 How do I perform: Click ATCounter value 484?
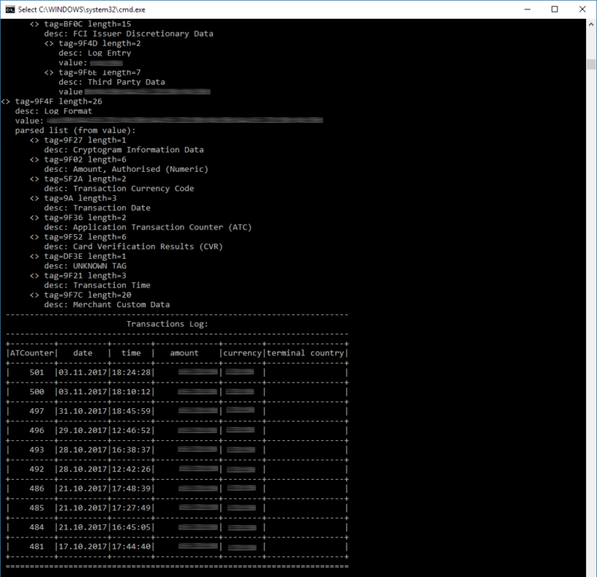pos(37,527)
